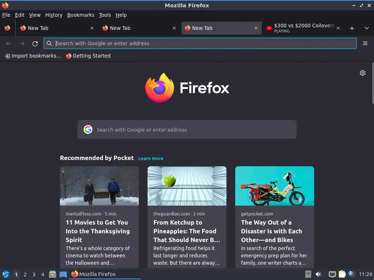Screen dimensions: 374x280
Task: Click the update notification tray icon
Action: click(351, 274)
